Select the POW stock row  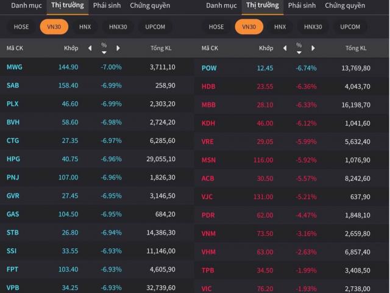pyautogui.click(x=209, y=68)
